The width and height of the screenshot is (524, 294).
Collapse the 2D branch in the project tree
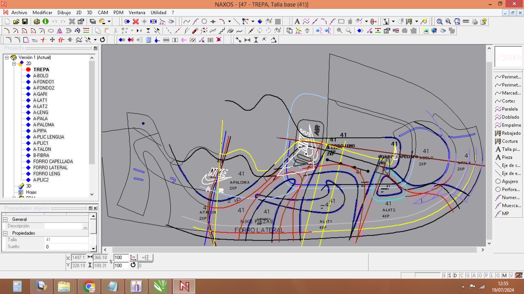(14, 63)
